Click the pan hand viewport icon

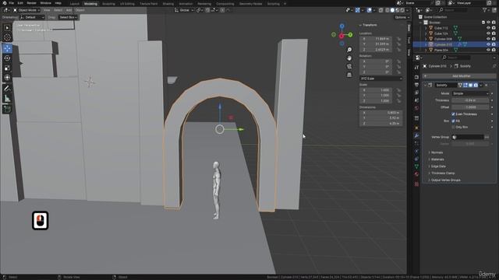[349, 58]
